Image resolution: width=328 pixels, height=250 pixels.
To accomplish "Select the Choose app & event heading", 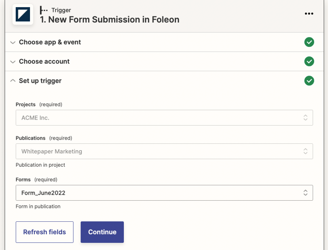I will point(50,42).
